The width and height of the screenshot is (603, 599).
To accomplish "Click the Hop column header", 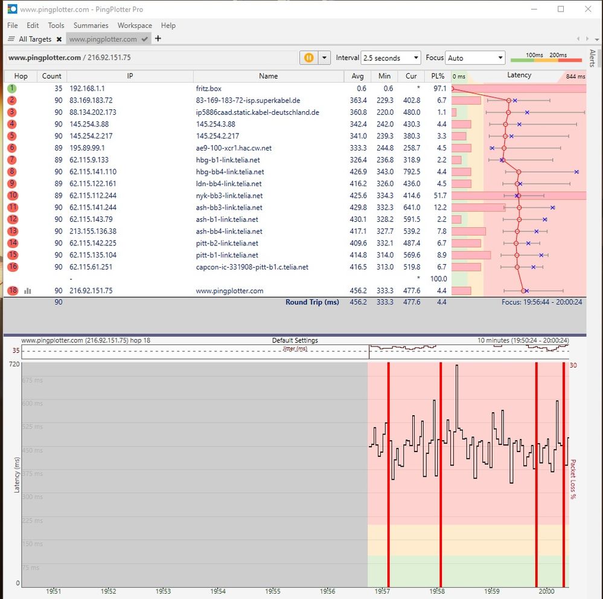I will tap(21, 76).
